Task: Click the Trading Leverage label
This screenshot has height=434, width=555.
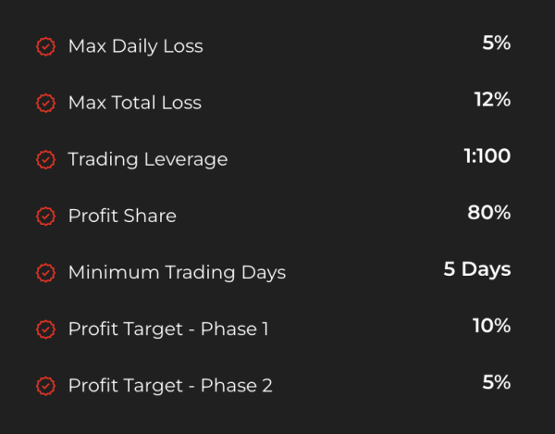Action: (x=148, y=160)
